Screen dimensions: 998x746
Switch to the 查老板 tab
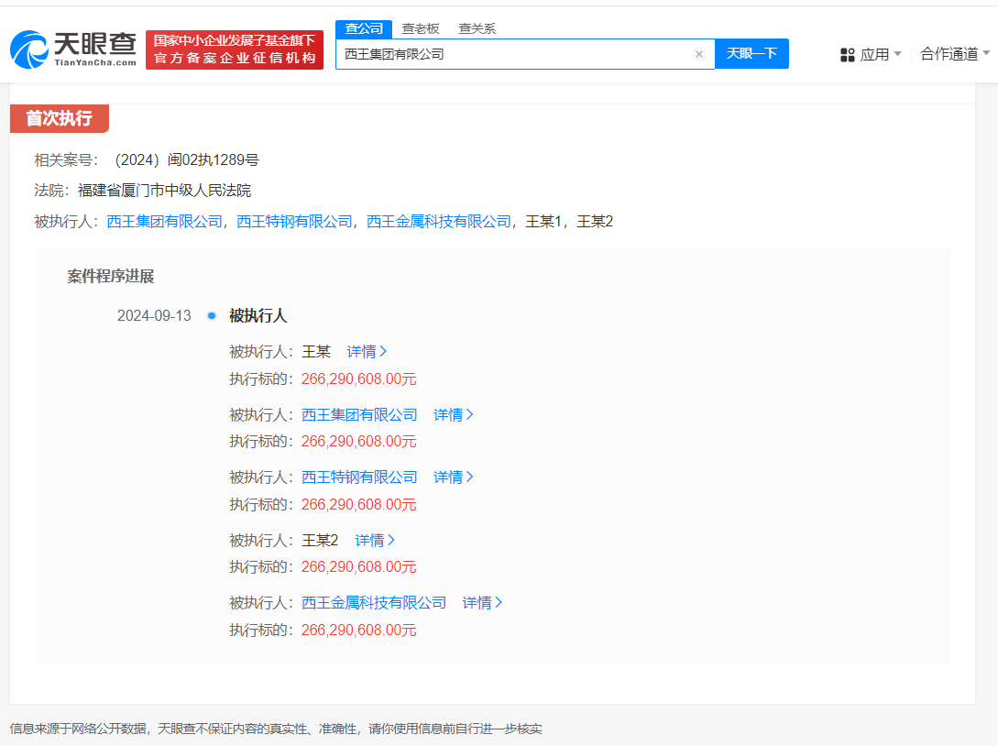[421, 28]
